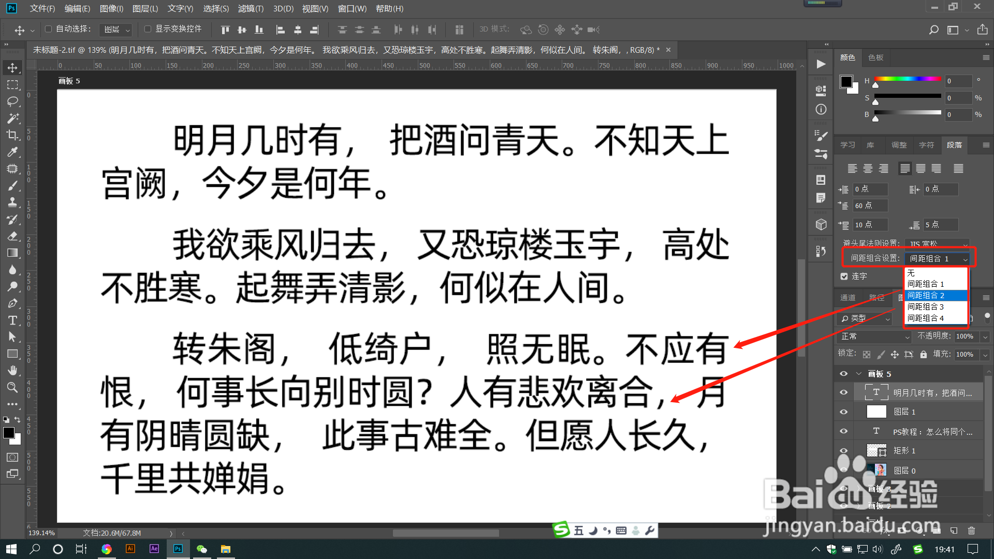Select the Pen tool

[x=12, y=303]
